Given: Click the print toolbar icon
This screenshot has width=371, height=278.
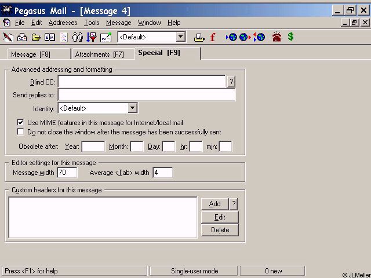Looking at the screenshot, I should pos(199,37).
